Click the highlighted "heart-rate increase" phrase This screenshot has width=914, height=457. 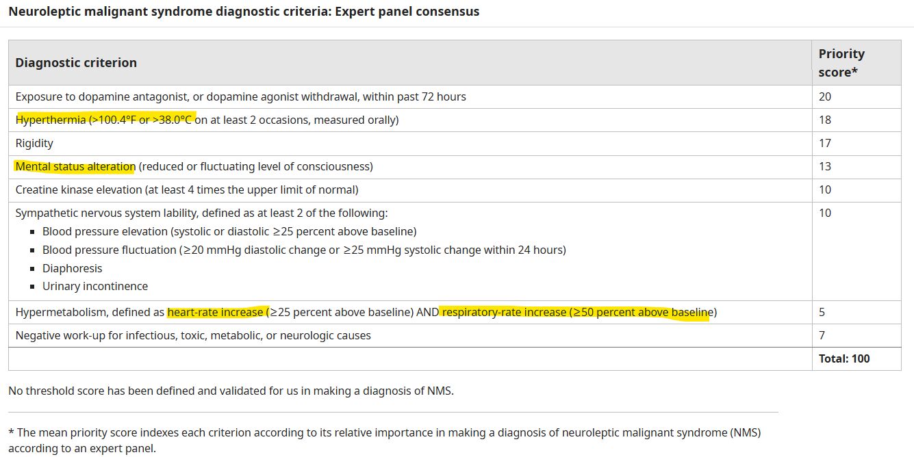[216, 313]
